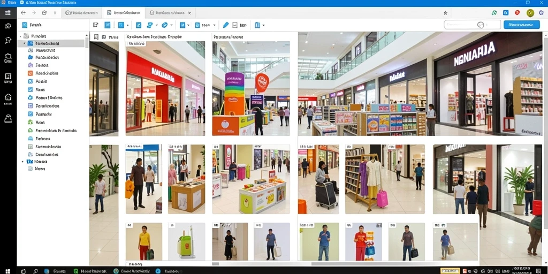The image size is (548, 274).
Task: Click the blue list-view toolbar icon
Action: [x=108, y=25]
